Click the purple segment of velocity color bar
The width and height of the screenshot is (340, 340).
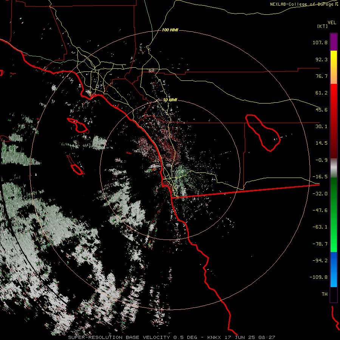[x=334, y=42]
